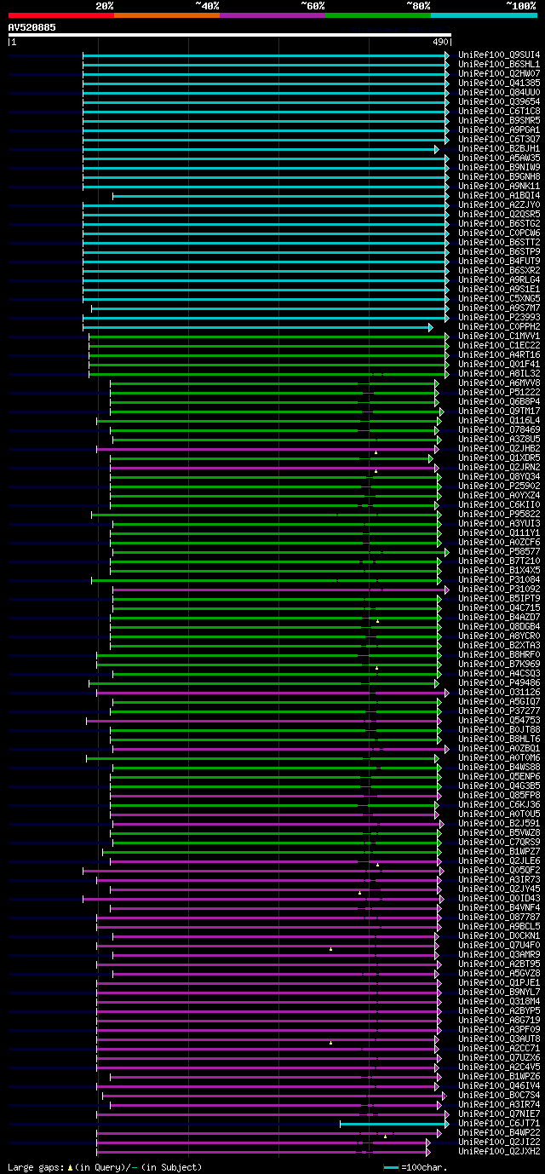
Task: Select the UniRef100_A9RLG4 label
Action: 499,279
